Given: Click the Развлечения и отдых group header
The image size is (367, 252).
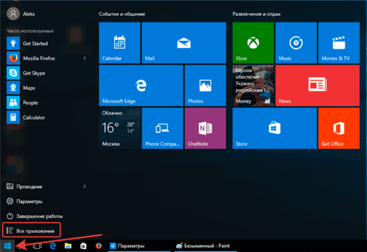Looking at the screenshot, I should pyautogui.click(x=256, y=14).
